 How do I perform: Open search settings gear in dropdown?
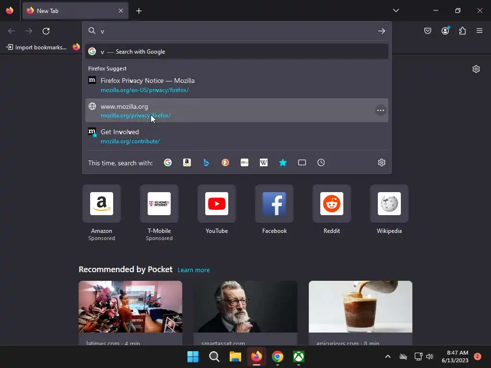[381, 162]
